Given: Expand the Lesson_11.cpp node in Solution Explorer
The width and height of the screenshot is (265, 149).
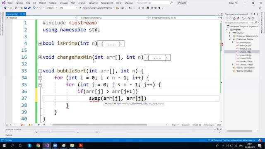Looking at the screenshot, I should coord(233,65).
